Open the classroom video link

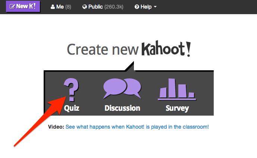tap(137, 127)
